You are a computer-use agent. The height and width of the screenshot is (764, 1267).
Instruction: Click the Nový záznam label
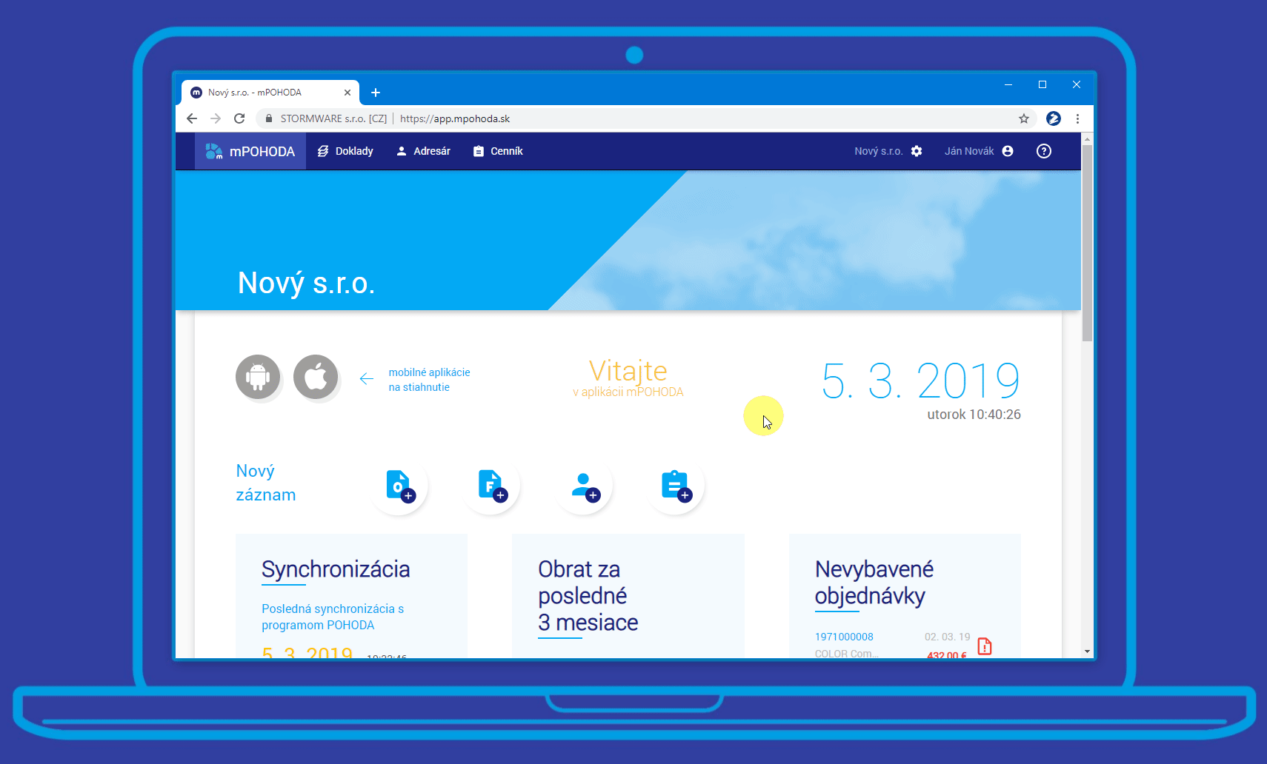(265, 483)
